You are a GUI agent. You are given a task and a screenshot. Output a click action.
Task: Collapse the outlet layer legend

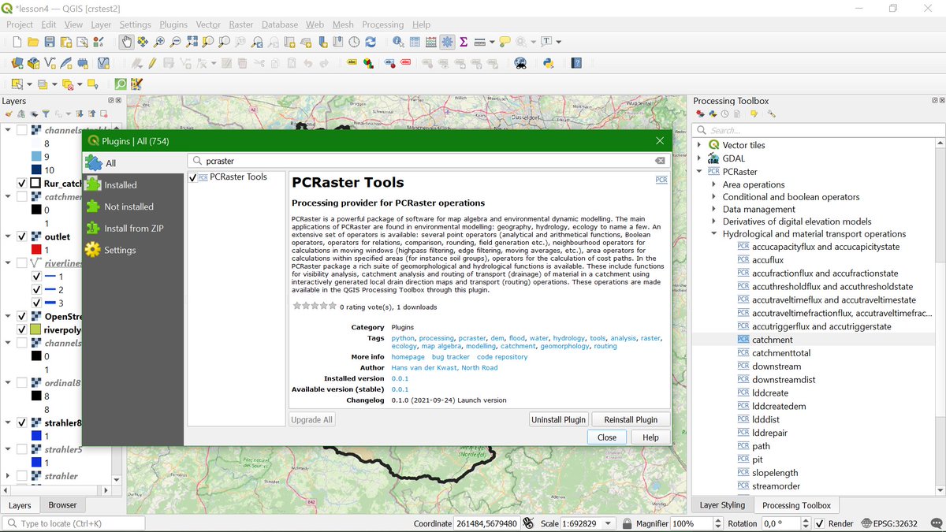pos(8,236)
